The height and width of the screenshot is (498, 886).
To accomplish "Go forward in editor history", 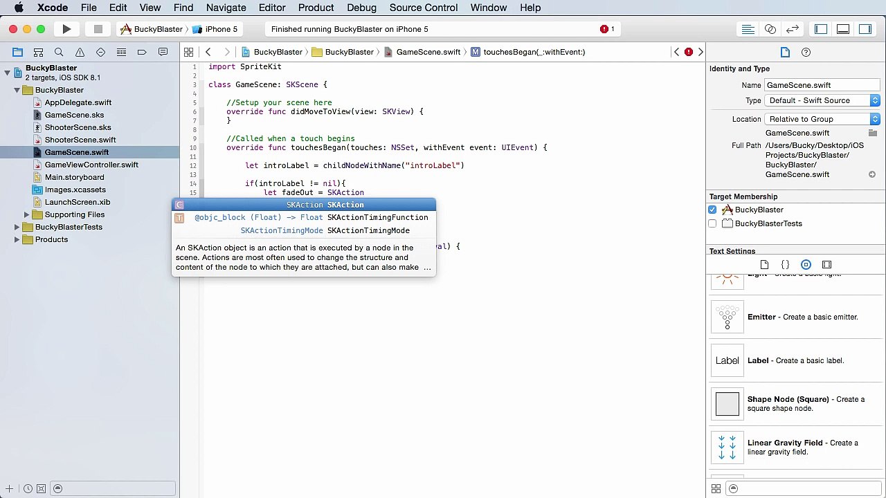I will pyautogui.click(x=226, y=52).
